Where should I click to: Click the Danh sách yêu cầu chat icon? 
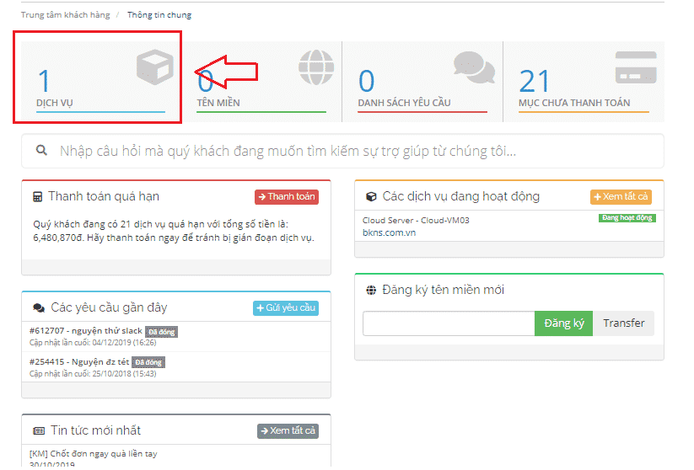pos(474,67)
